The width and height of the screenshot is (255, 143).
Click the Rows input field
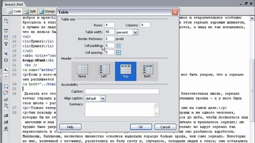point(109,25)
